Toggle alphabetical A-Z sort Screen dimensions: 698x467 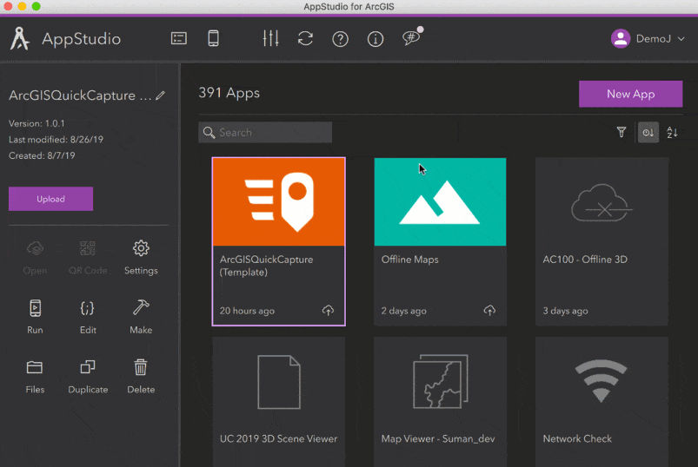pos(672,133)
